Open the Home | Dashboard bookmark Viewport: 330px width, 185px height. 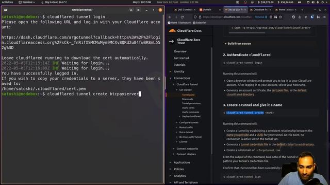(x=179, y=23)
